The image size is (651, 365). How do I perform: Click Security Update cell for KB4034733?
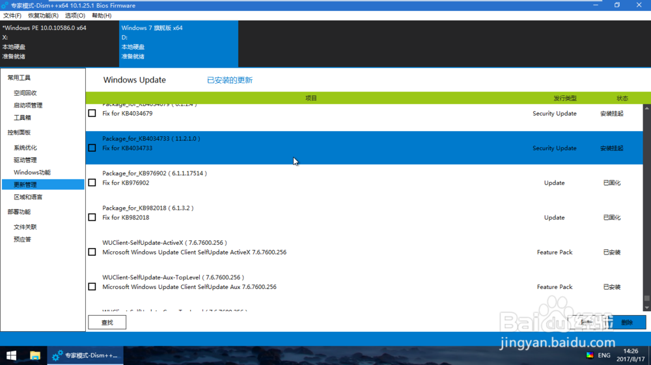click(555, 148)
